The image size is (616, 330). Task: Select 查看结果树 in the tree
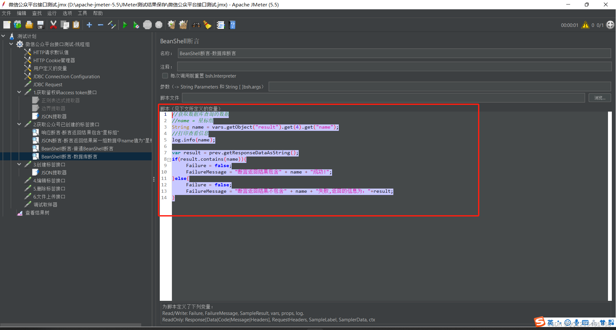coord(37,213)
